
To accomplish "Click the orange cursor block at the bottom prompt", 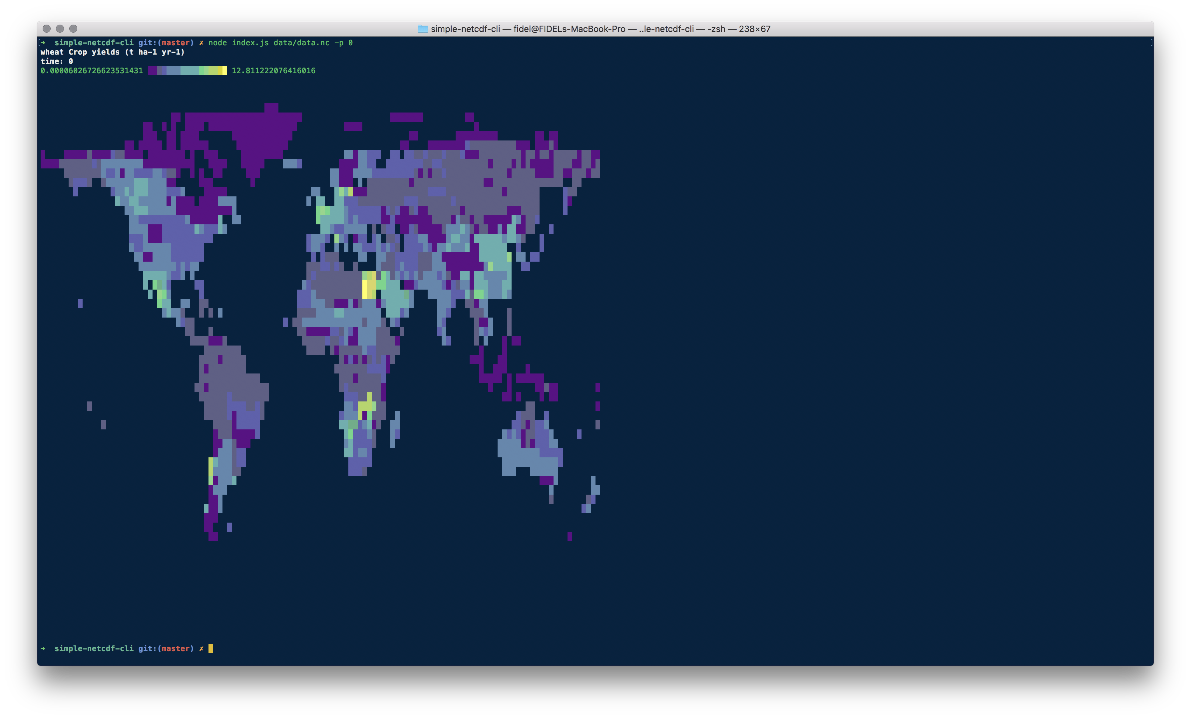I will point(211,648).
